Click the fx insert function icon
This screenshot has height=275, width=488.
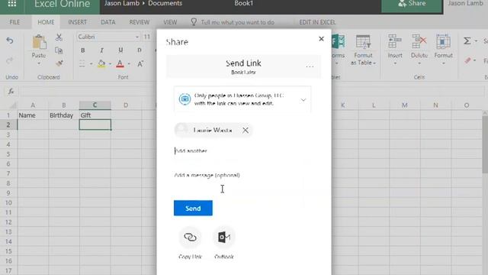pyautogui.click(x=11, y=92)
